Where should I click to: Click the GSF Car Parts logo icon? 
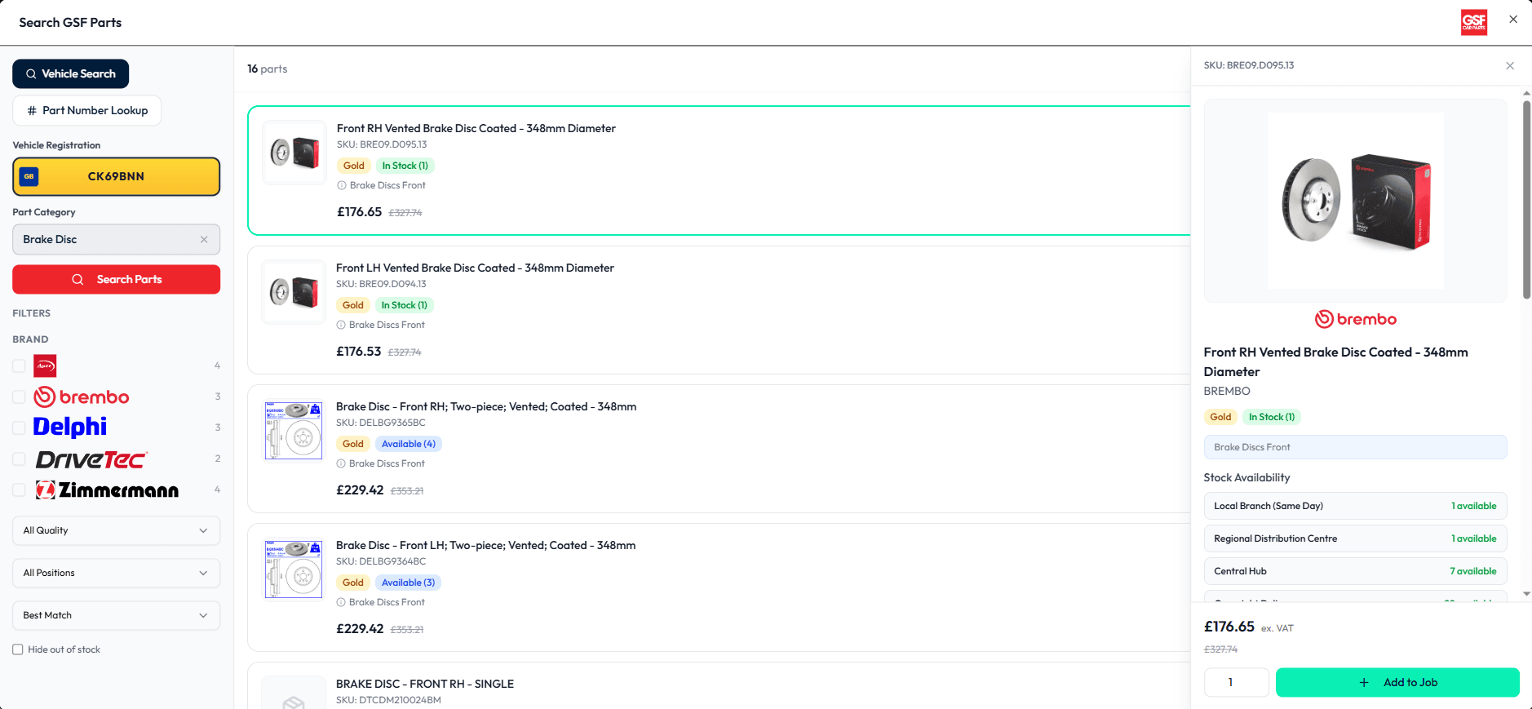click(1473, 22)
